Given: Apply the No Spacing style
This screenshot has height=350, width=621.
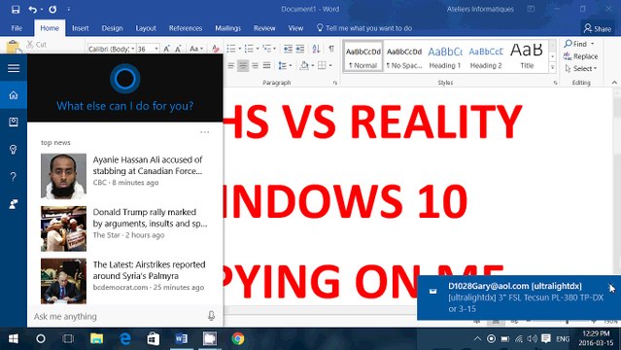Looking at the screenshot, I should tap(404, 56).
